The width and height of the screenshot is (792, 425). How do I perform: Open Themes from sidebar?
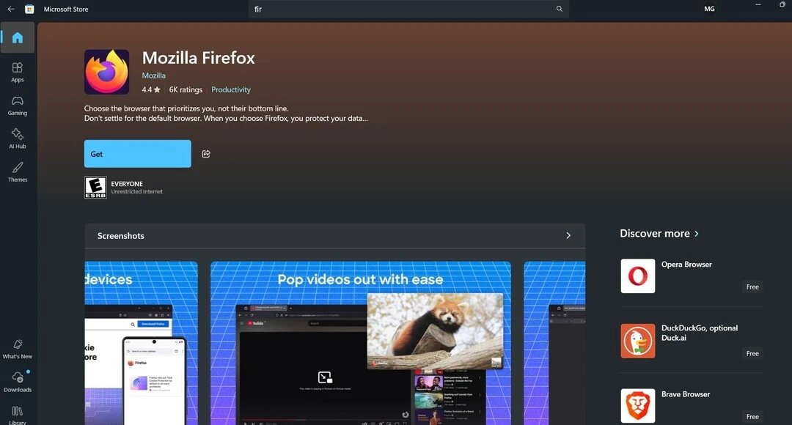pyautogui.click(x=18, y=172)
